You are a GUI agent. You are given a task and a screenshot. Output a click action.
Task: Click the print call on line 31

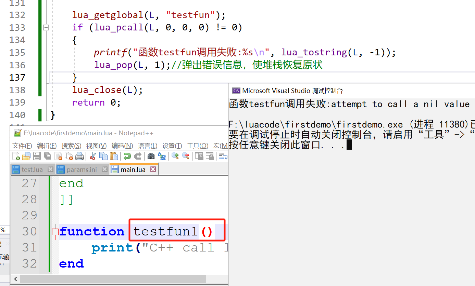click(x=112, y=247)
